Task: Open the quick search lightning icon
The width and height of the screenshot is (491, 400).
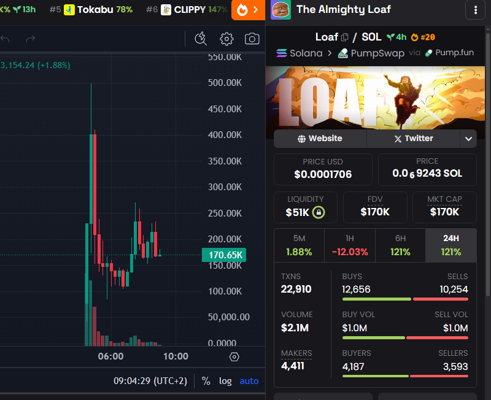Action: click(201, 39)
